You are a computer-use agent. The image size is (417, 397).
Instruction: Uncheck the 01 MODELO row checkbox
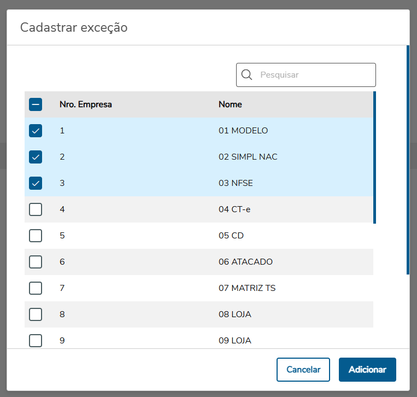[x=36, y=131]
